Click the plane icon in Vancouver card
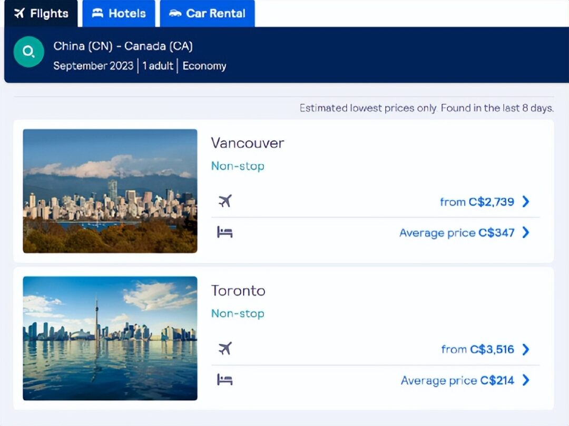569x426 pixels. pyautogui.click(x=225, y=201)
